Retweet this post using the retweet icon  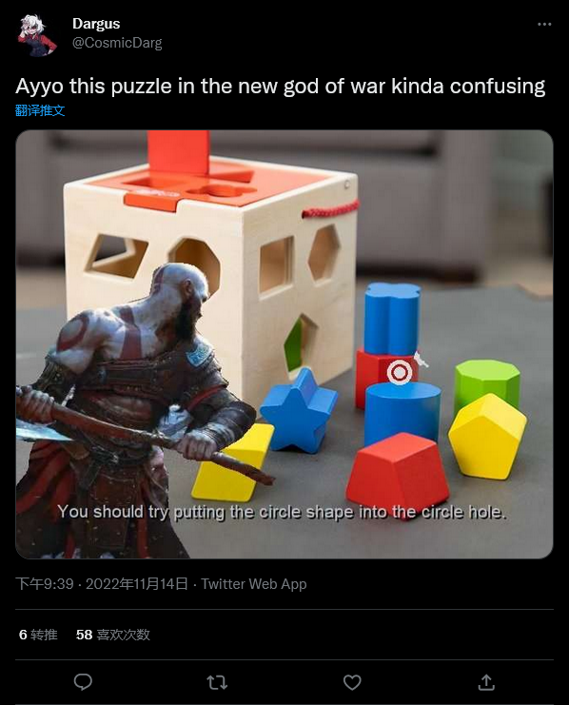click(x=217, y=682)
